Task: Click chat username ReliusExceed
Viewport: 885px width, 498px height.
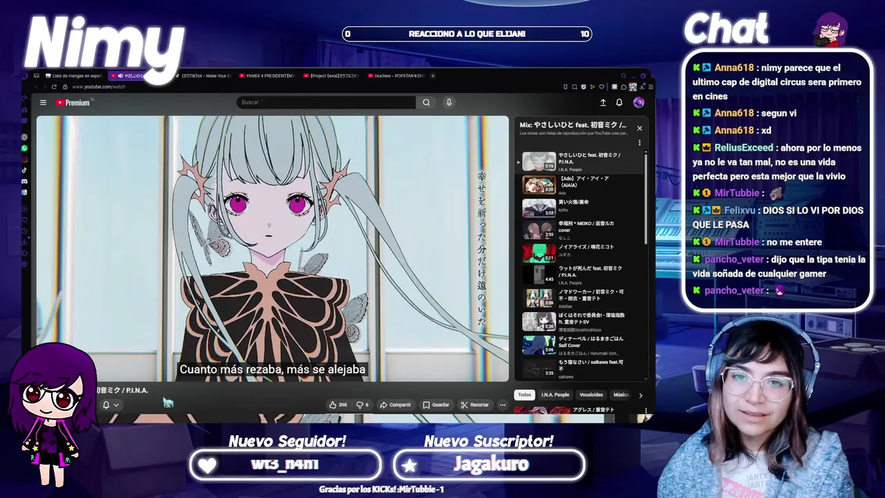Action: pyautogui.click(x=743, y=148)
